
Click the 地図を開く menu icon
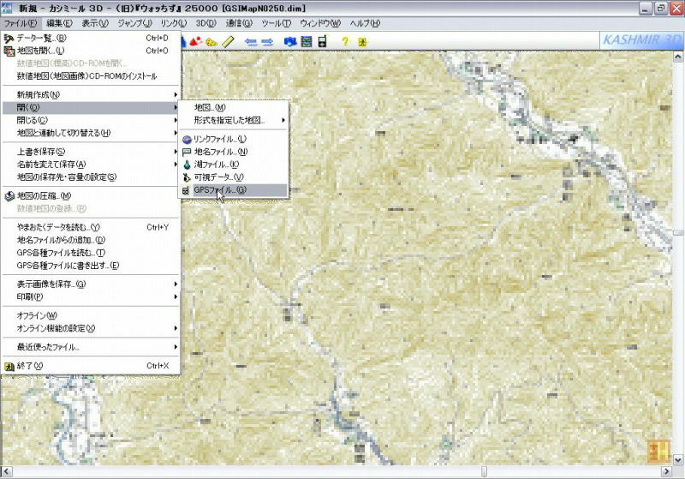click(x=9, y=51)
